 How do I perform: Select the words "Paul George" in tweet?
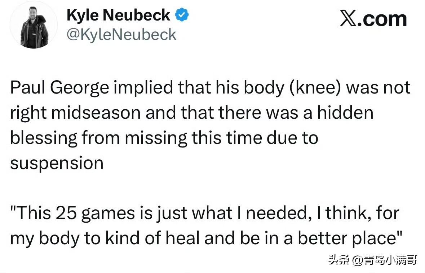tap(59, 88)
